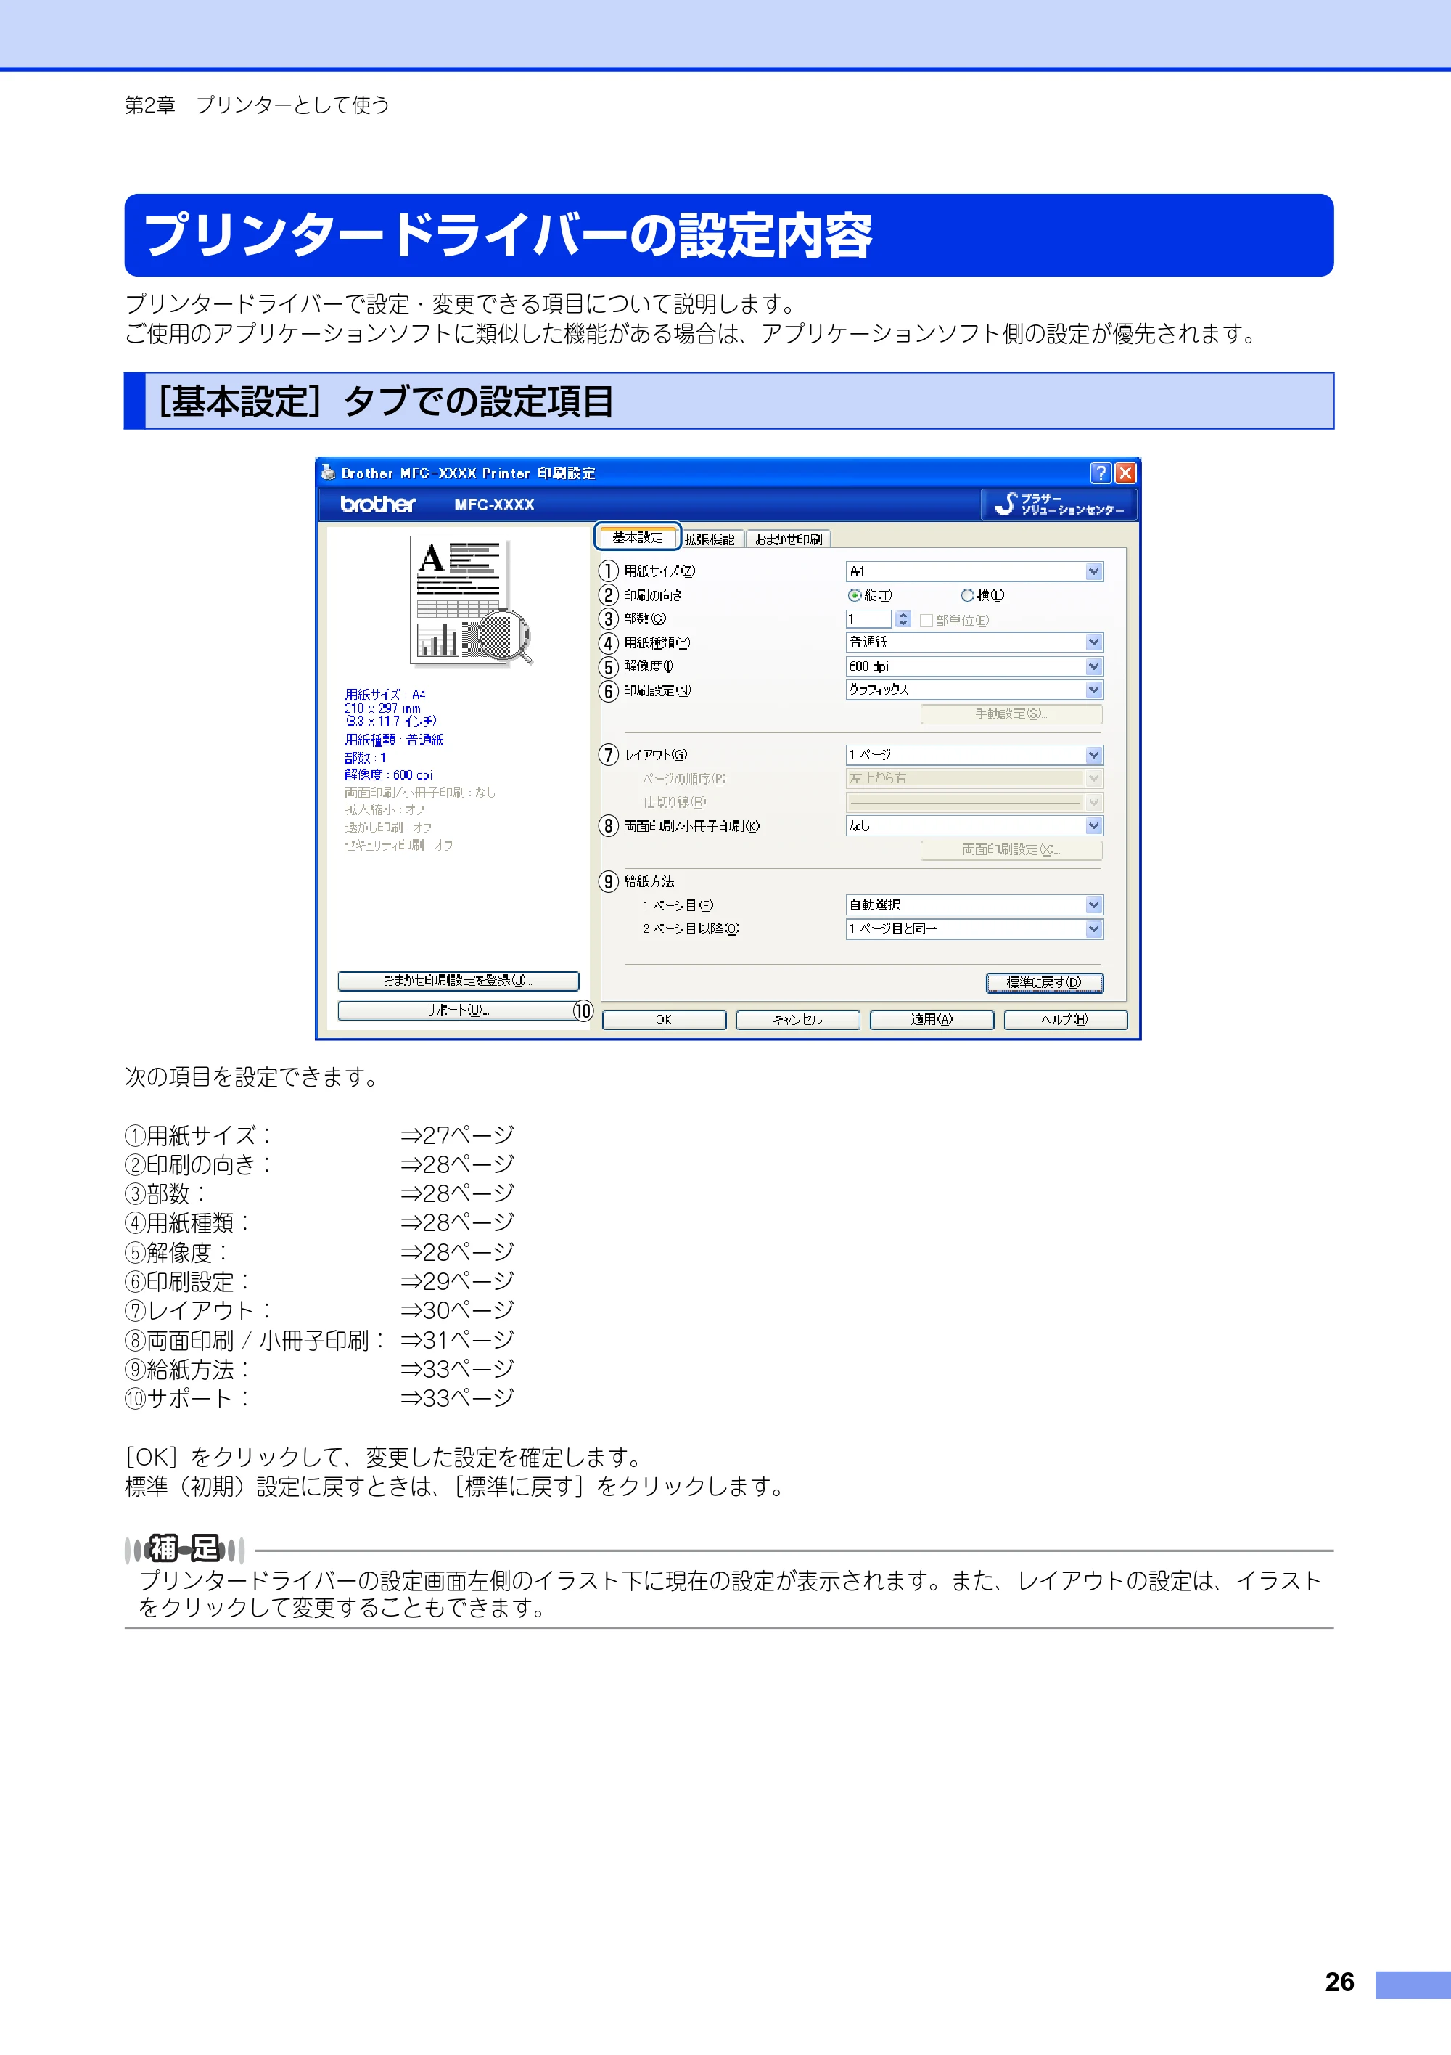
Task: Click the キャンセル button
Action: (x=798, y=1021)
